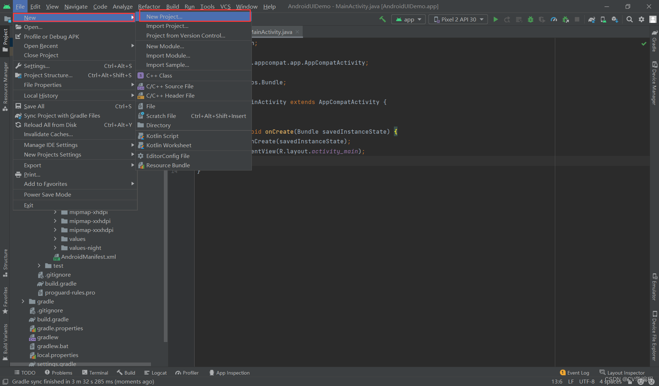659x386 pixels.
Task: Open the Pixel 2 API 30 device dropdown
Action: point(458,19)
